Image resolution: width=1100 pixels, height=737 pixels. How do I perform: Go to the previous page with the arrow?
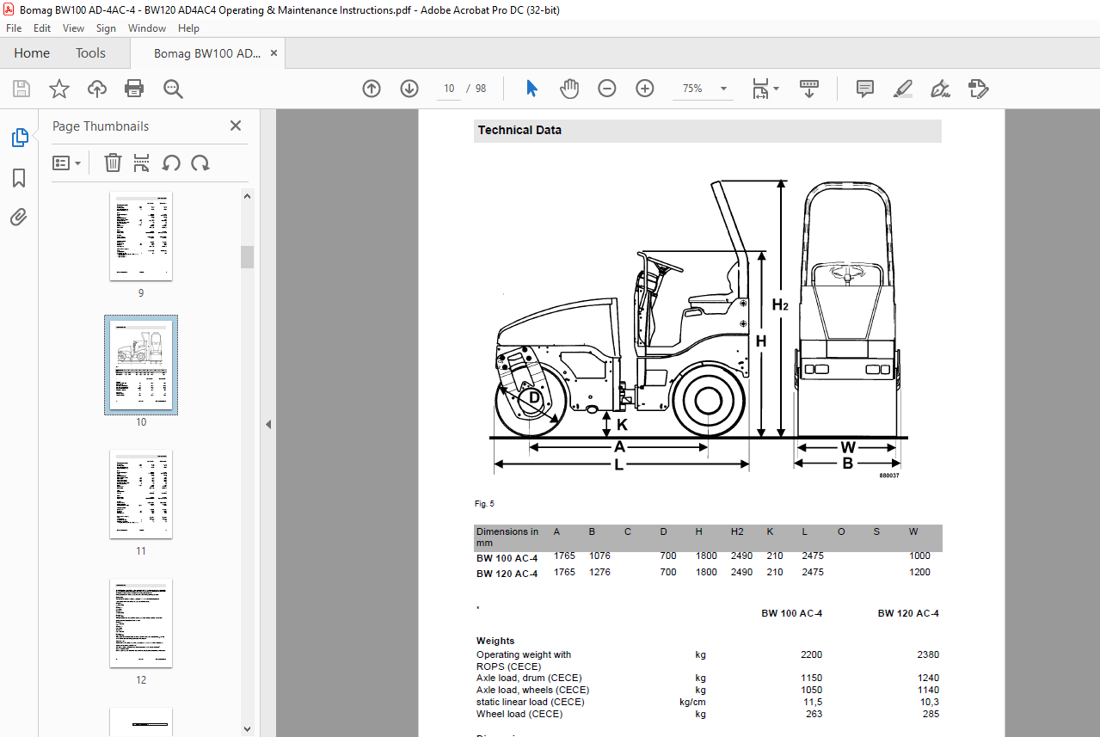tap(372, 89)
